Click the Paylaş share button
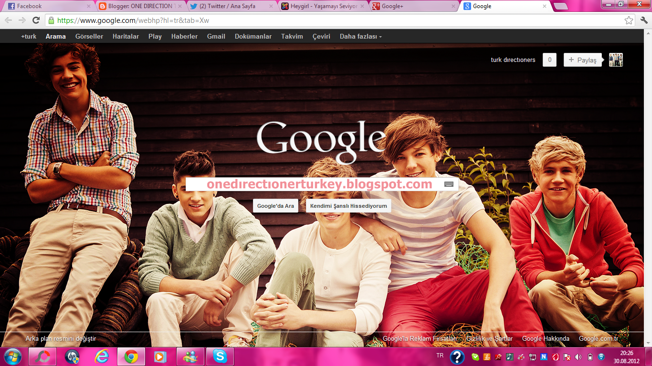The height and width of the screenshot is (366, 652). click(x=582, y=60)
